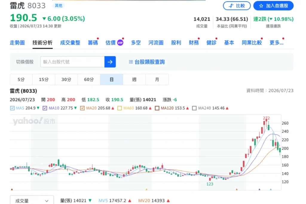Open the 股利 tab
This screenshot has height=204, width=306.
tap(176, 42)
